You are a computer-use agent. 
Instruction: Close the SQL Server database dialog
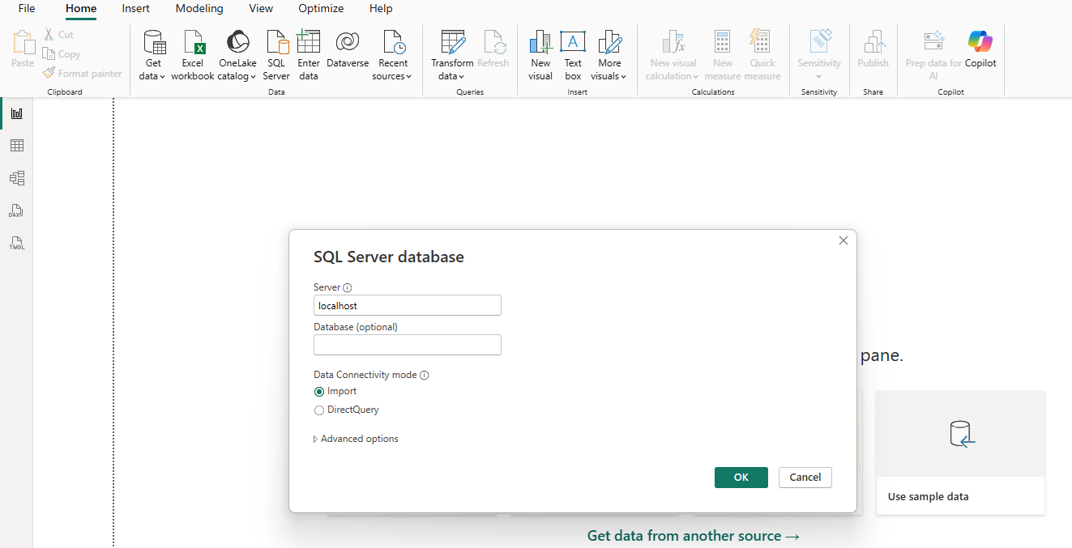point(844,240)
